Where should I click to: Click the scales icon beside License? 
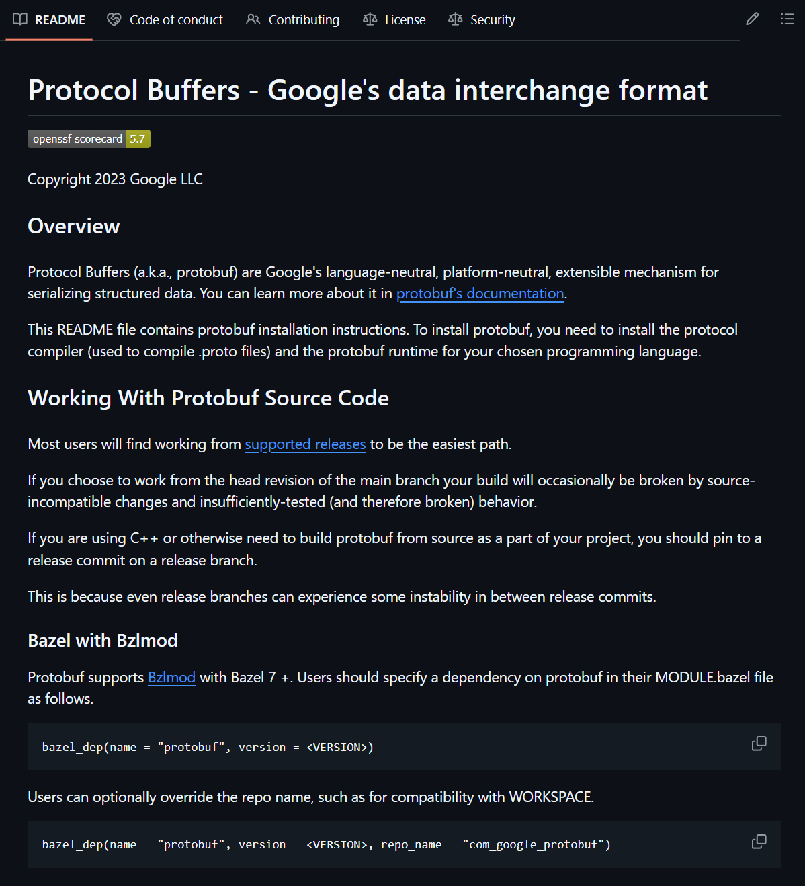click(x=370, y=19)
